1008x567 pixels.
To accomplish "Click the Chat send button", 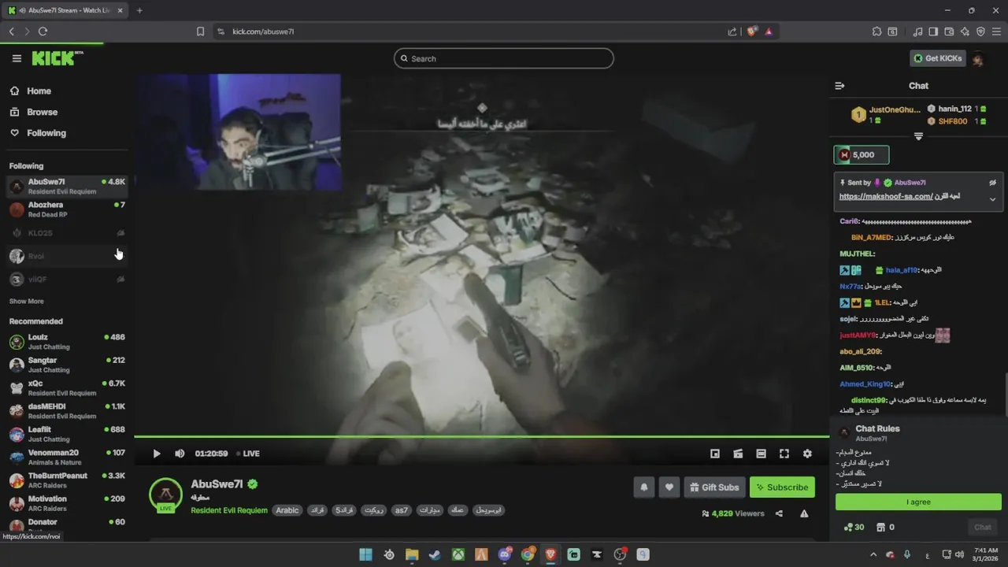I will pos(983,528).
